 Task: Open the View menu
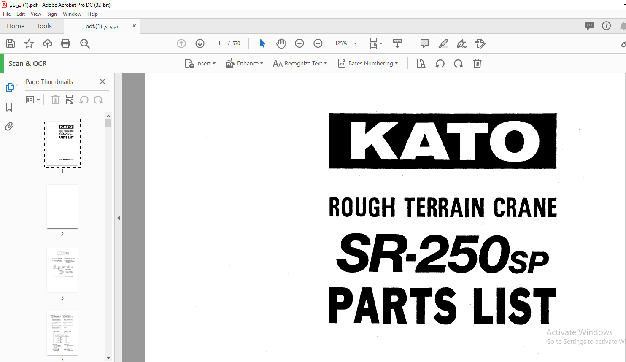point(36,14)
